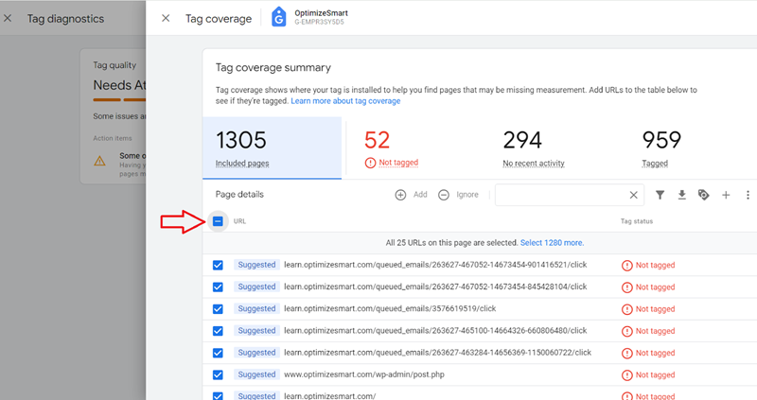Screen dimensions: 757x400
Task: Click the OptimizeSmart Google tag icon
Action: [278, 17]
